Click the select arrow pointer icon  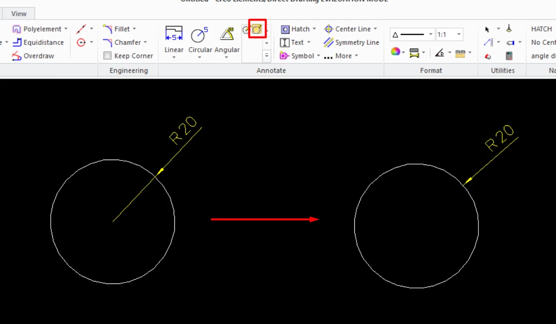(x=487, y=29)
